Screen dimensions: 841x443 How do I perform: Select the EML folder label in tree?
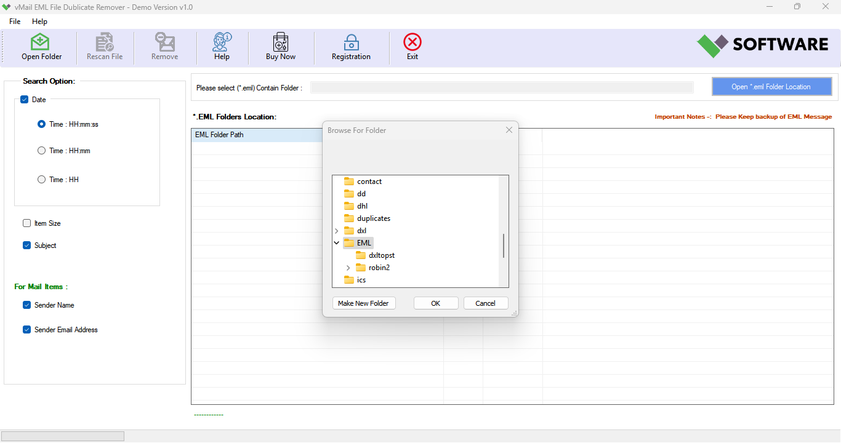(364, 243)
